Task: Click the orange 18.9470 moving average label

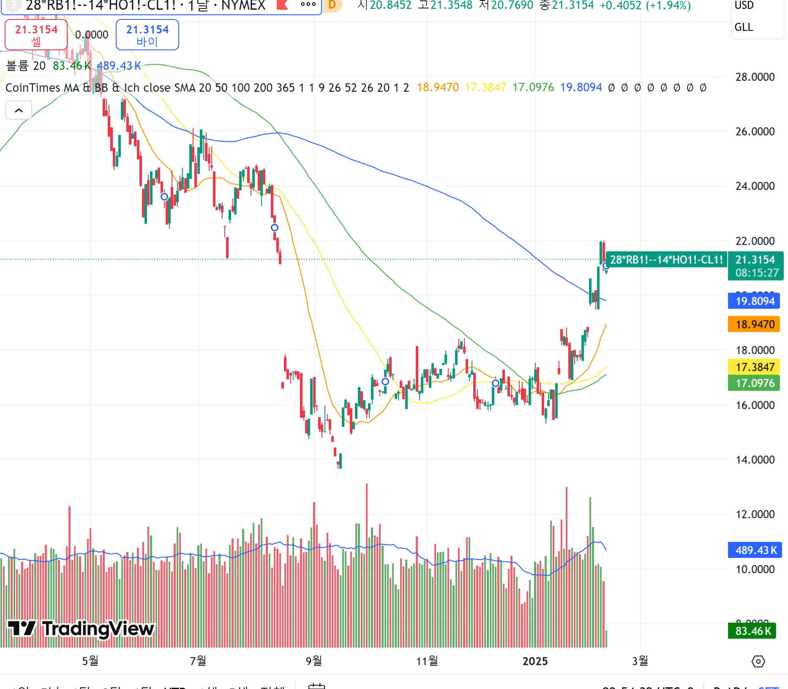Action: [755, 324]
